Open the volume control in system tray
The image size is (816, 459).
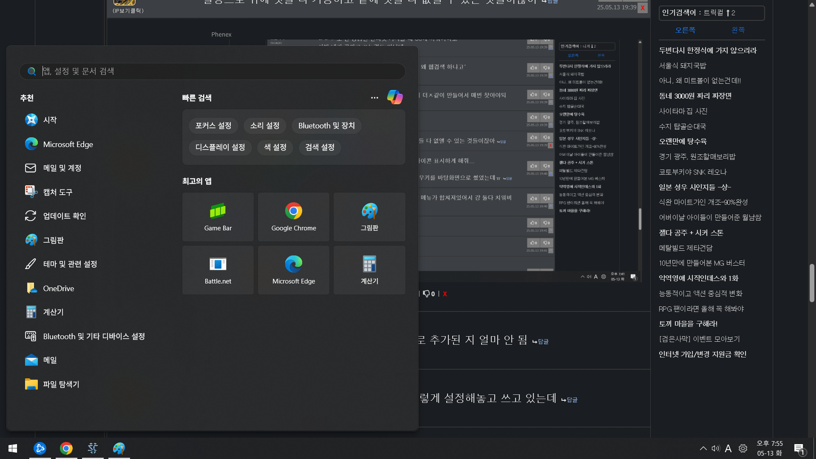(x=715, y=448)
